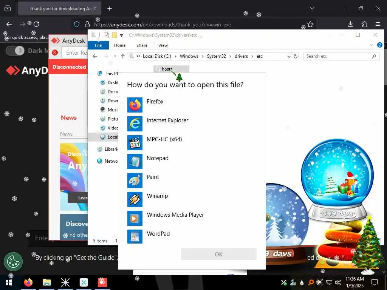Open cookie settings button on the webpage
The height and width of the screenshot is (290, 387).
point(13,262)
